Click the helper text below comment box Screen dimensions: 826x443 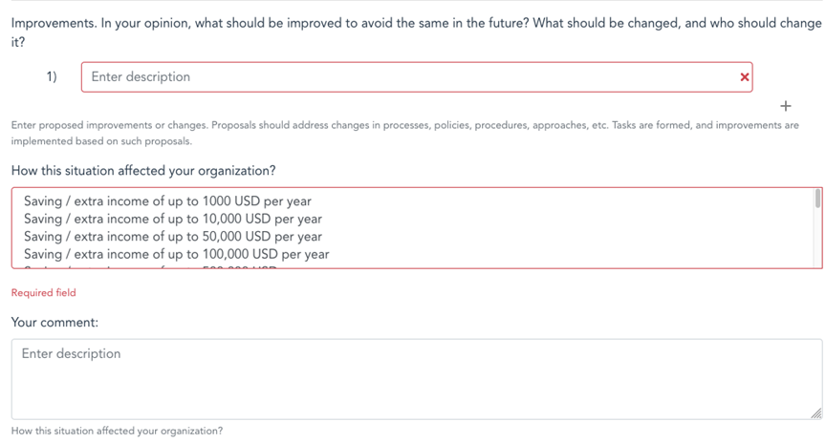[x=117, y=431]
